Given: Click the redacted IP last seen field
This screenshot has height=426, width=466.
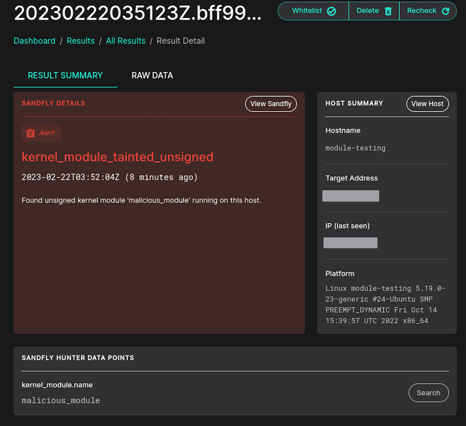Looking at the screenshot, I should click(x=350, y=243).
